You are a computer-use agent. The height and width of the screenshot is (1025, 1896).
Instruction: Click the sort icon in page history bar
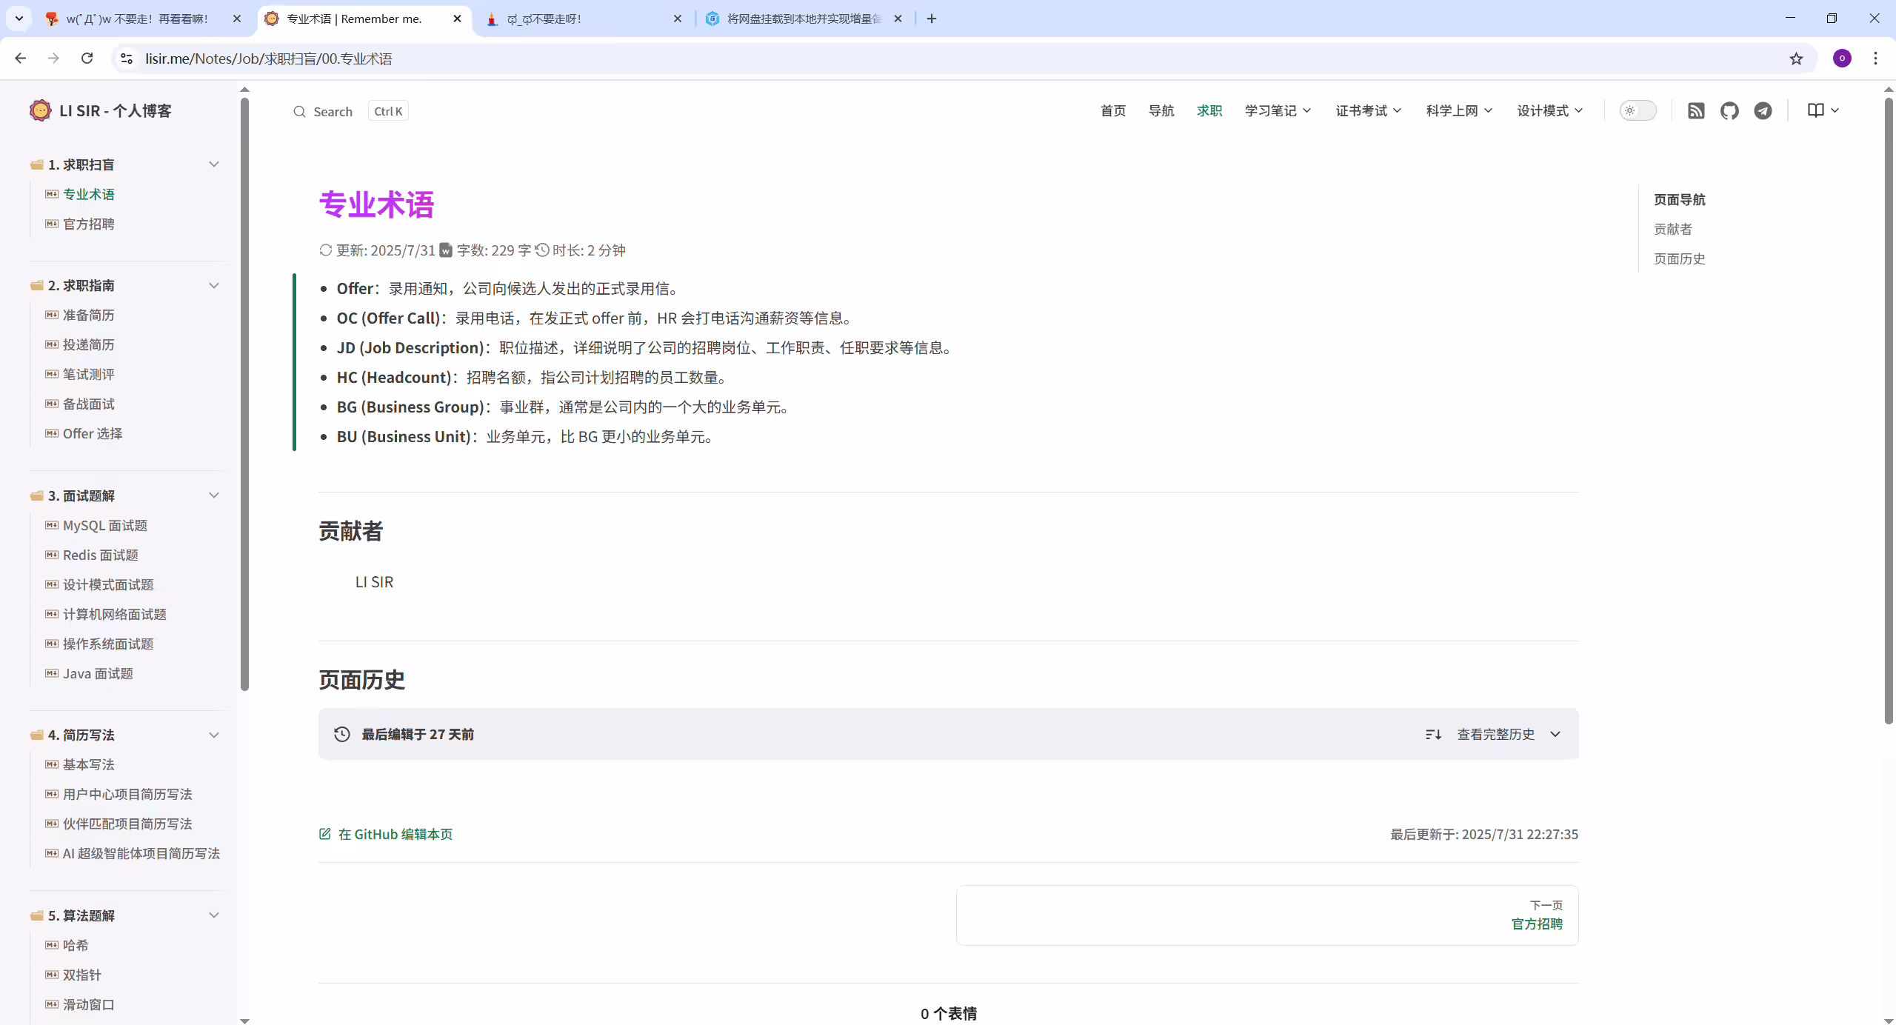(x=1433, y=735)
